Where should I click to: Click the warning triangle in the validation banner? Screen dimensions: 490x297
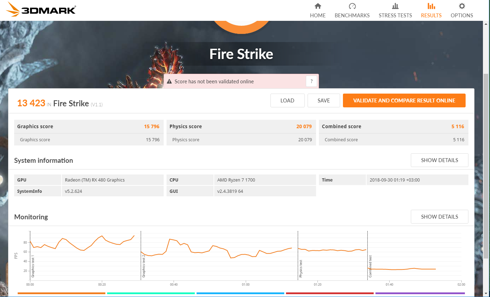[x=169, y=82]
